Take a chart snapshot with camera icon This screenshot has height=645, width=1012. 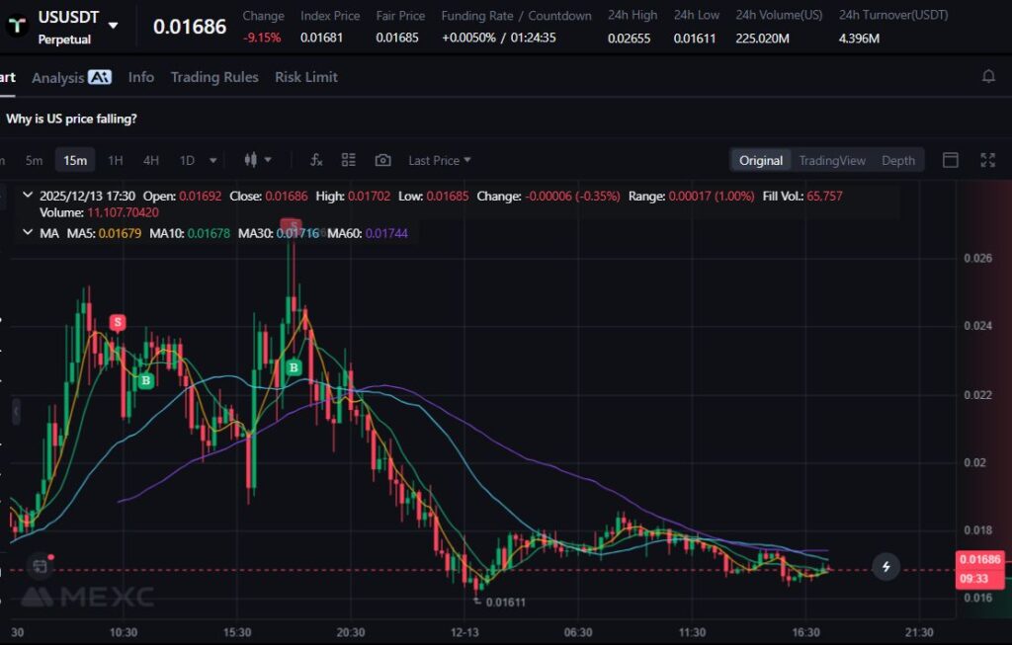pos(382,160)
